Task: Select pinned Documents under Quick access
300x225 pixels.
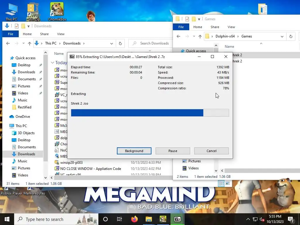Action: (x=27, y=79)
